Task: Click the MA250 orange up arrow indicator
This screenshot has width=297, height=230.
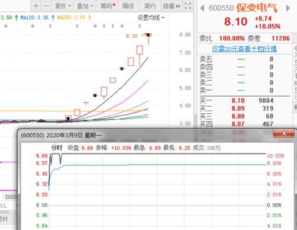Action: (90, 18)
